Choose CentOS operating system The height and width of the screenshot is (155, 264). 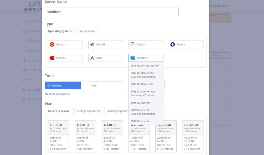(x=105, y=44)
